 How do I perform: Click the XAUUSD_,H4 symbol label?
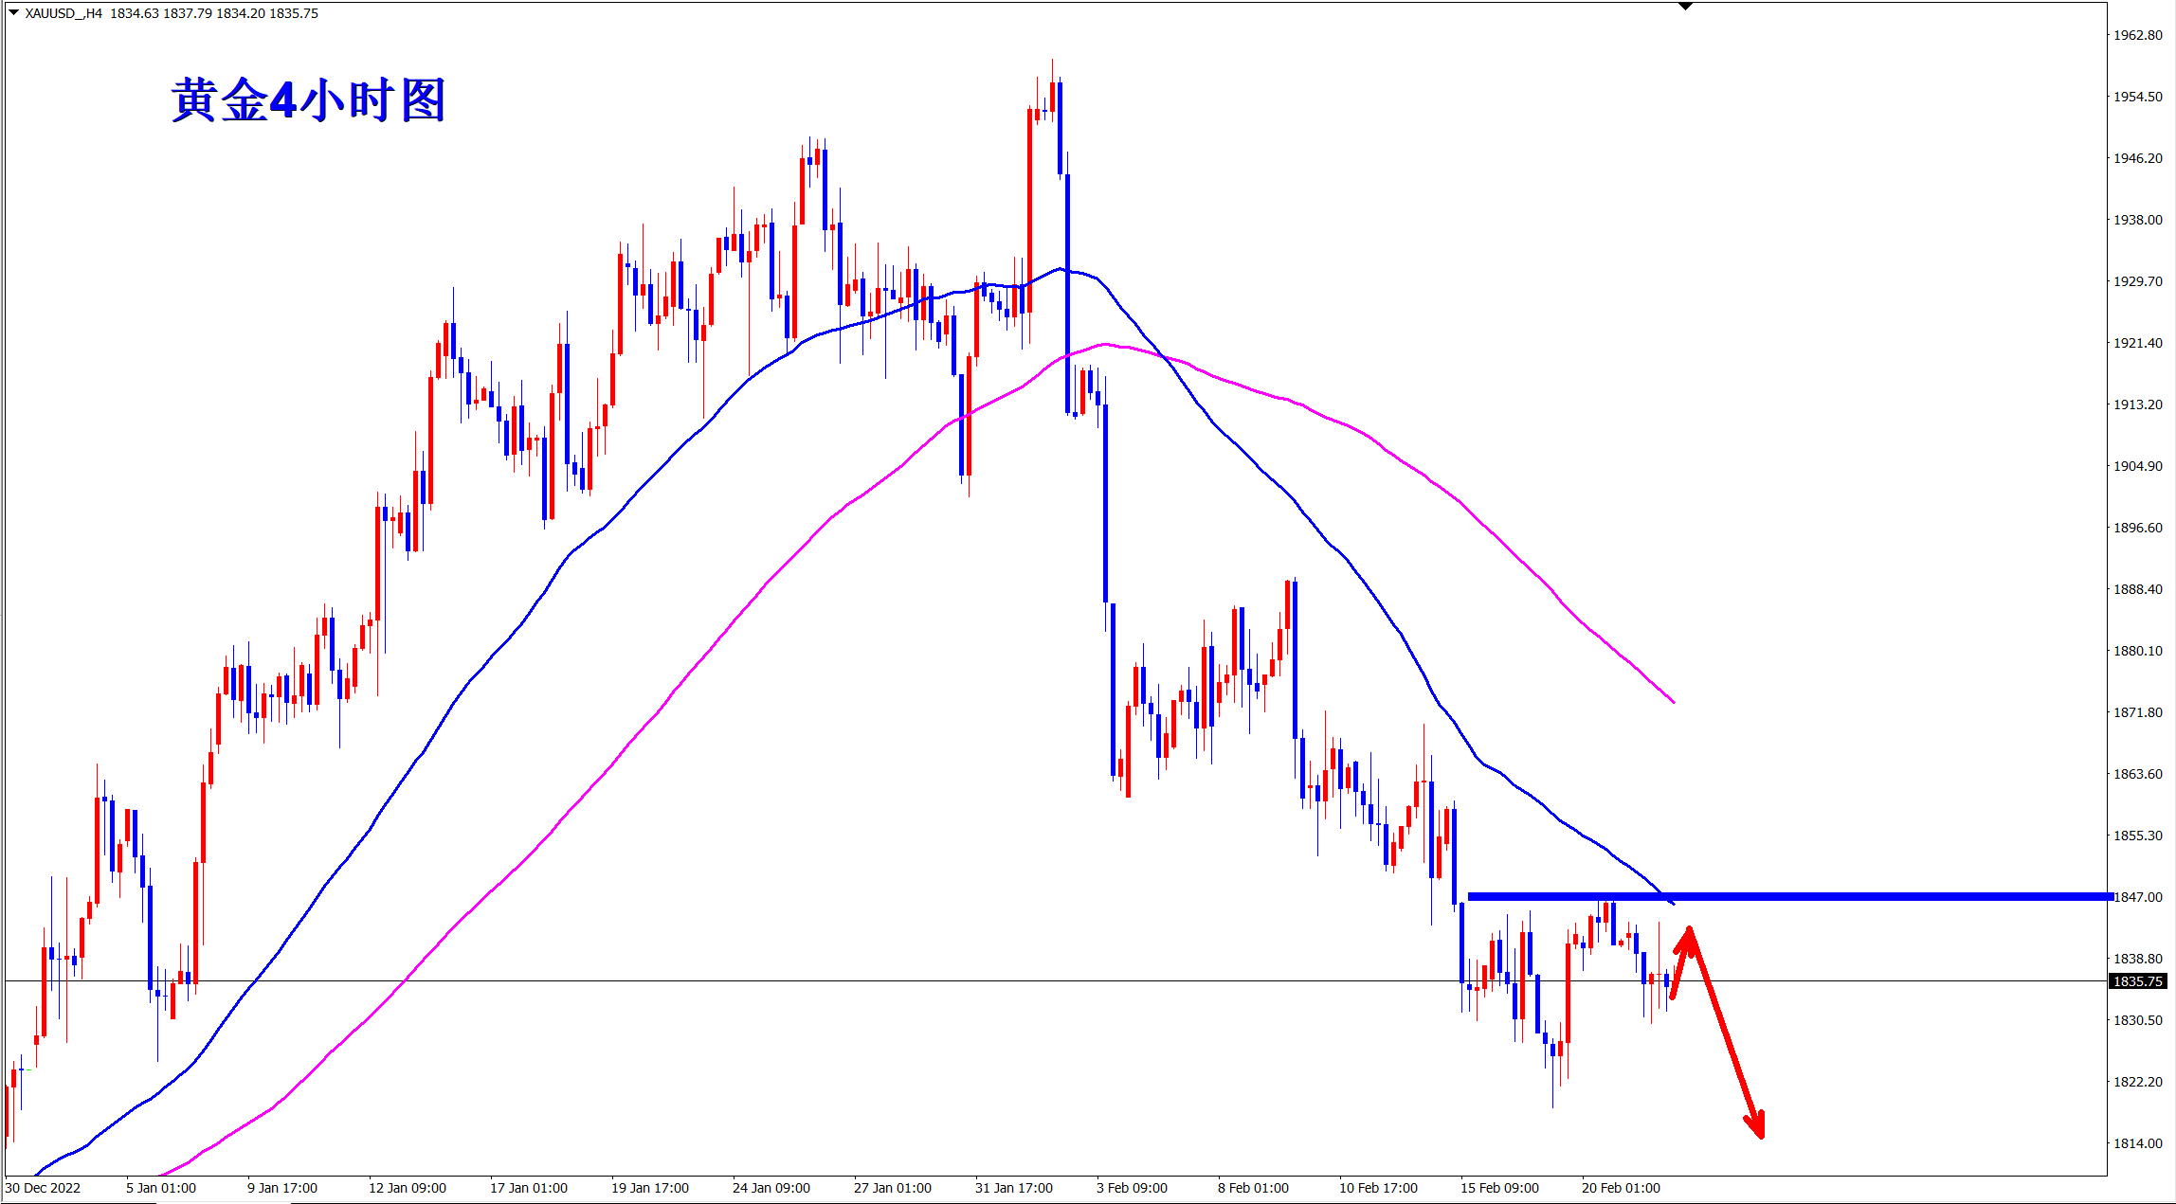tap(63, 13)
